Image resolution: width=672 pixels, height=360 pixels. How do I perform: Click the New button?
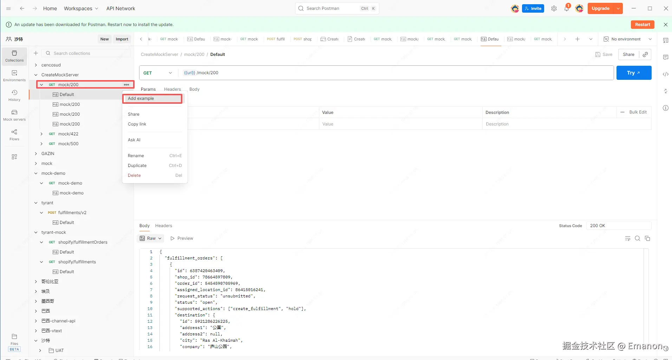tap(104, 39)
